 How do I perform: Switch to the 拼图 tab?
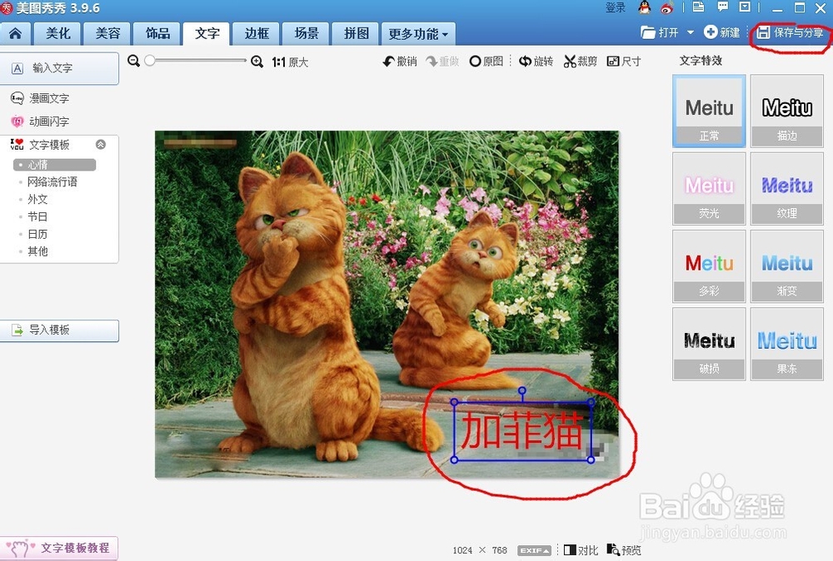[355, 33]
